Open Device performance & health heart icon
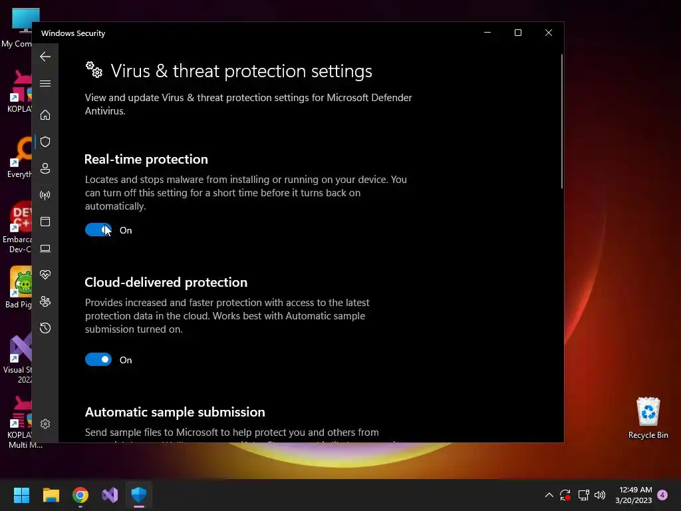Viewport: 681px width, 511px height. click(45, 275)
